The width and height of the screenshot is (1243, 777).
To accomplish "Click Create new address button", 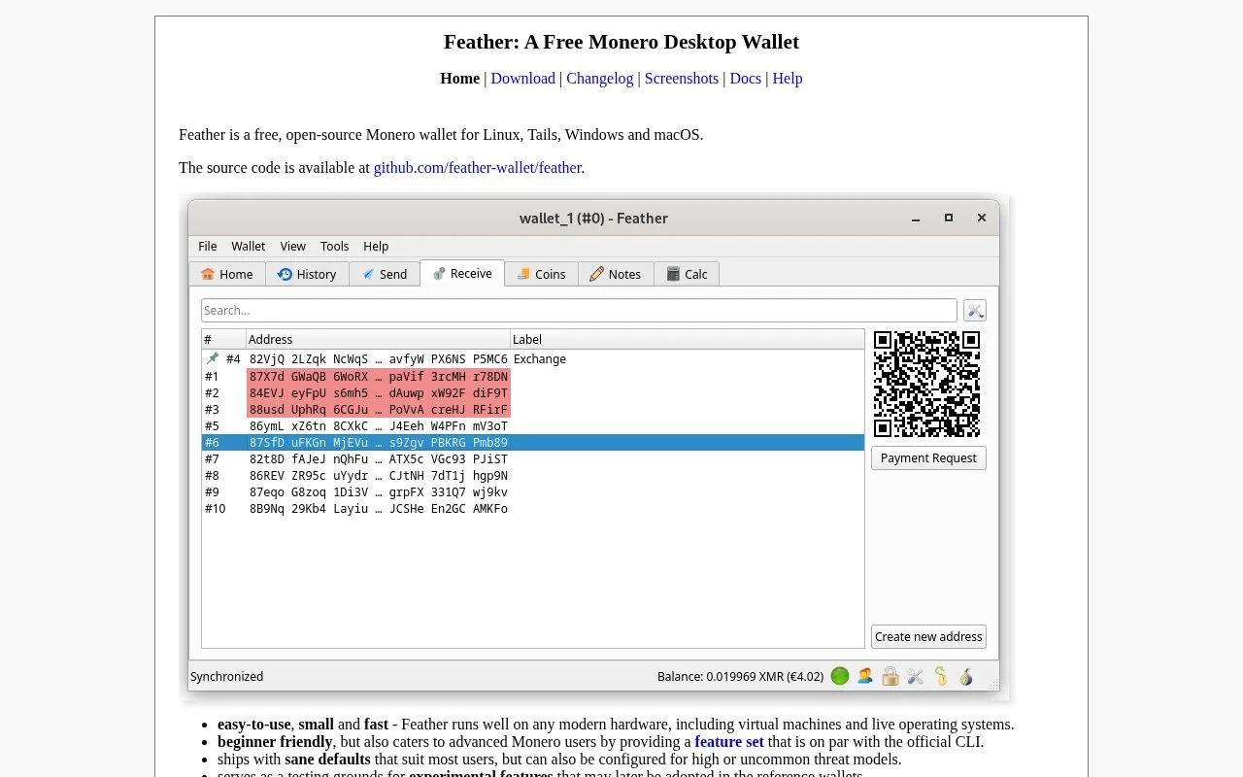I will point(928,636).
